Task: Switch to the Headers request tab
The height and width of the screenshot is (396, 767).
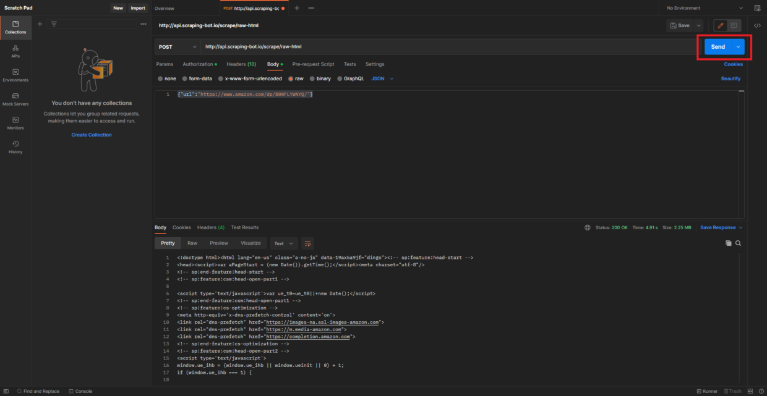Action: 241,64
